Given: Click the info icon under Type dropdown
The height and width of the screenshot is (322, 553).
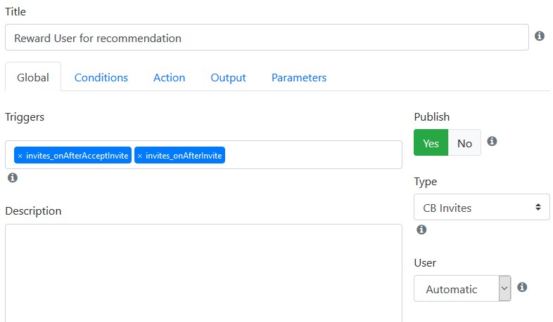Looking at the screenshot, I should pos(421,229).
